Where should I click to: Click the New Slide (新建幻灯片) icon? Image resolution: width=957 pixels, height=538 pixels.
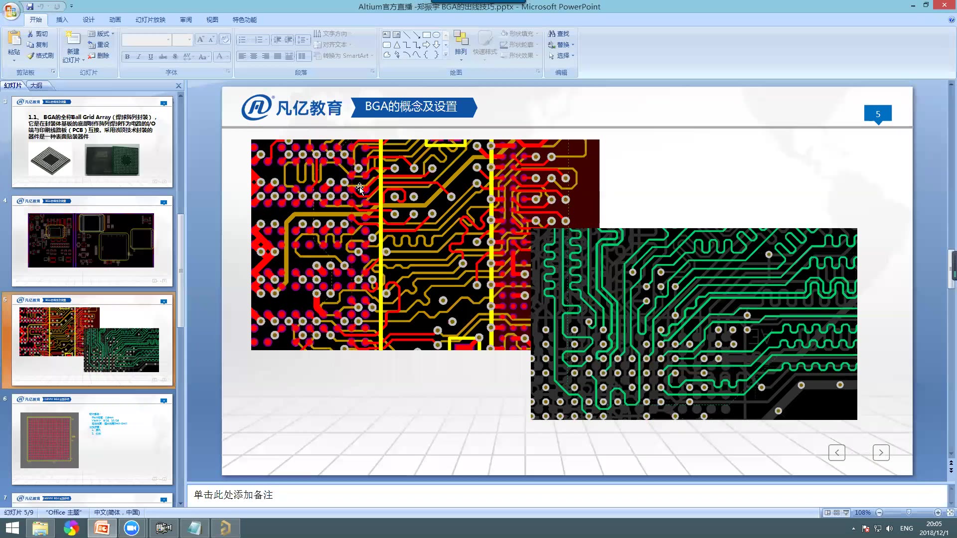click(x=73, y=38)
